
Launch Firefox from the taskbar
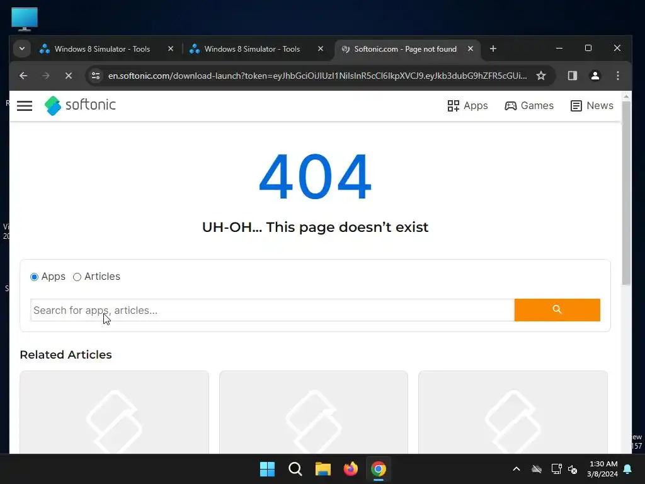tap(351, 469)
